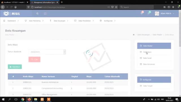The image size is (181, 102).
Task: Open page actions three-dots icon
Action: coord(109,7)
